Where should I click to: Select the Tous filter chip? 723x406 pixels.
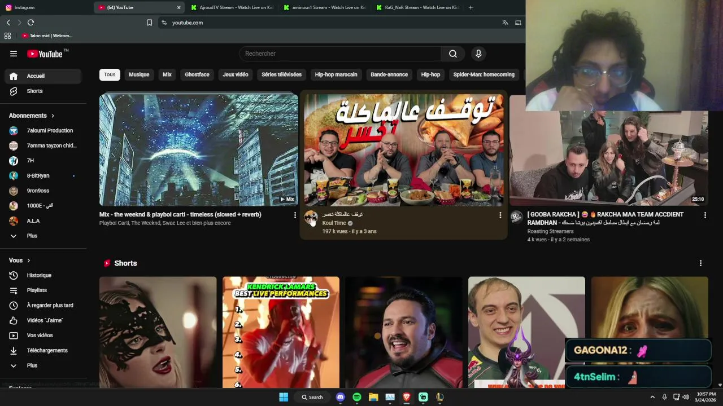point(110,74)
